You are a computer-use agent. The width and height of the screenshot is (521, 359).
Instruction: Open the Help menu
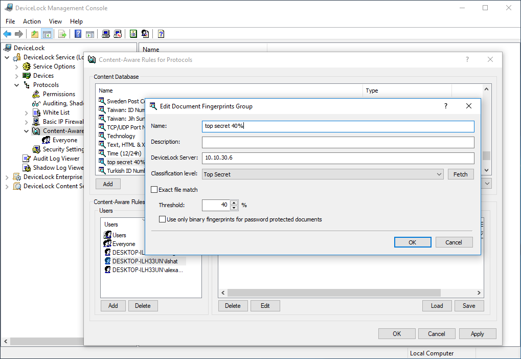[x=76, y=21]
